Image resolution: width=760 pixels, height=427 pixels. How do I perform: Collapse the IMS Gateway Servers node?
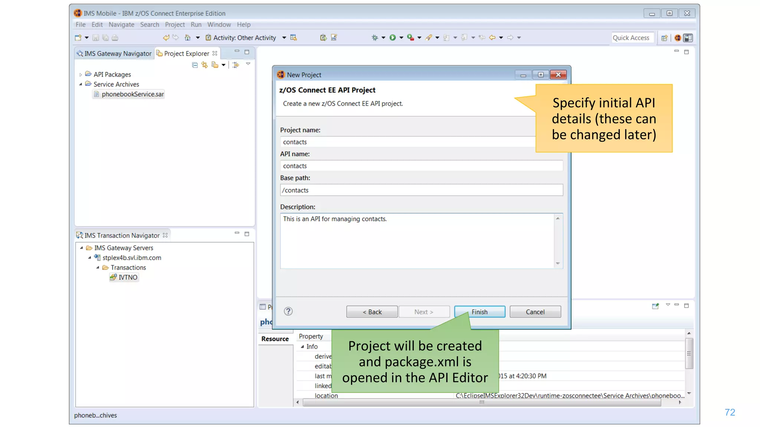click(x=81, y=248)
